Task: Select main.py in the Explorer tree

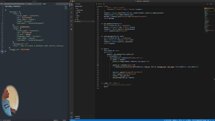Action: [78, 22]
